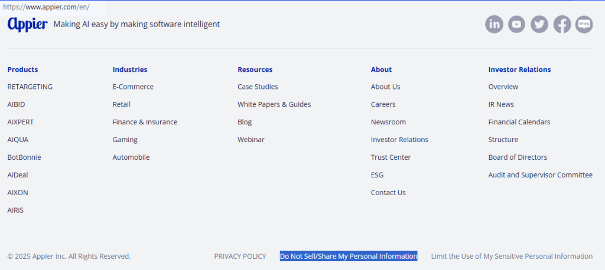This screenshot has height=270, width=605.
Task: Open Finance & Insurance industry page
Action: pyautogui.click(x=145, y=122)
